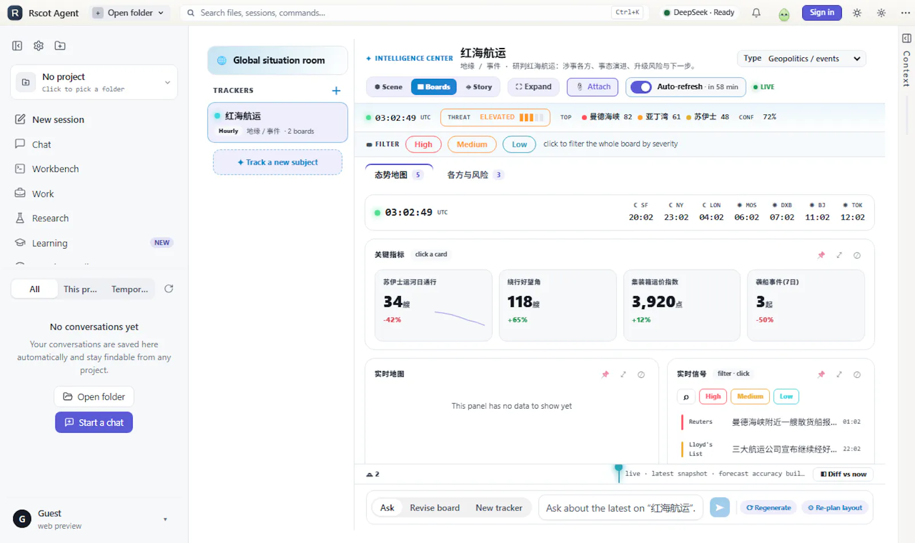Click Start a chat
Screen dimensions: 915x543
point(94,422)
